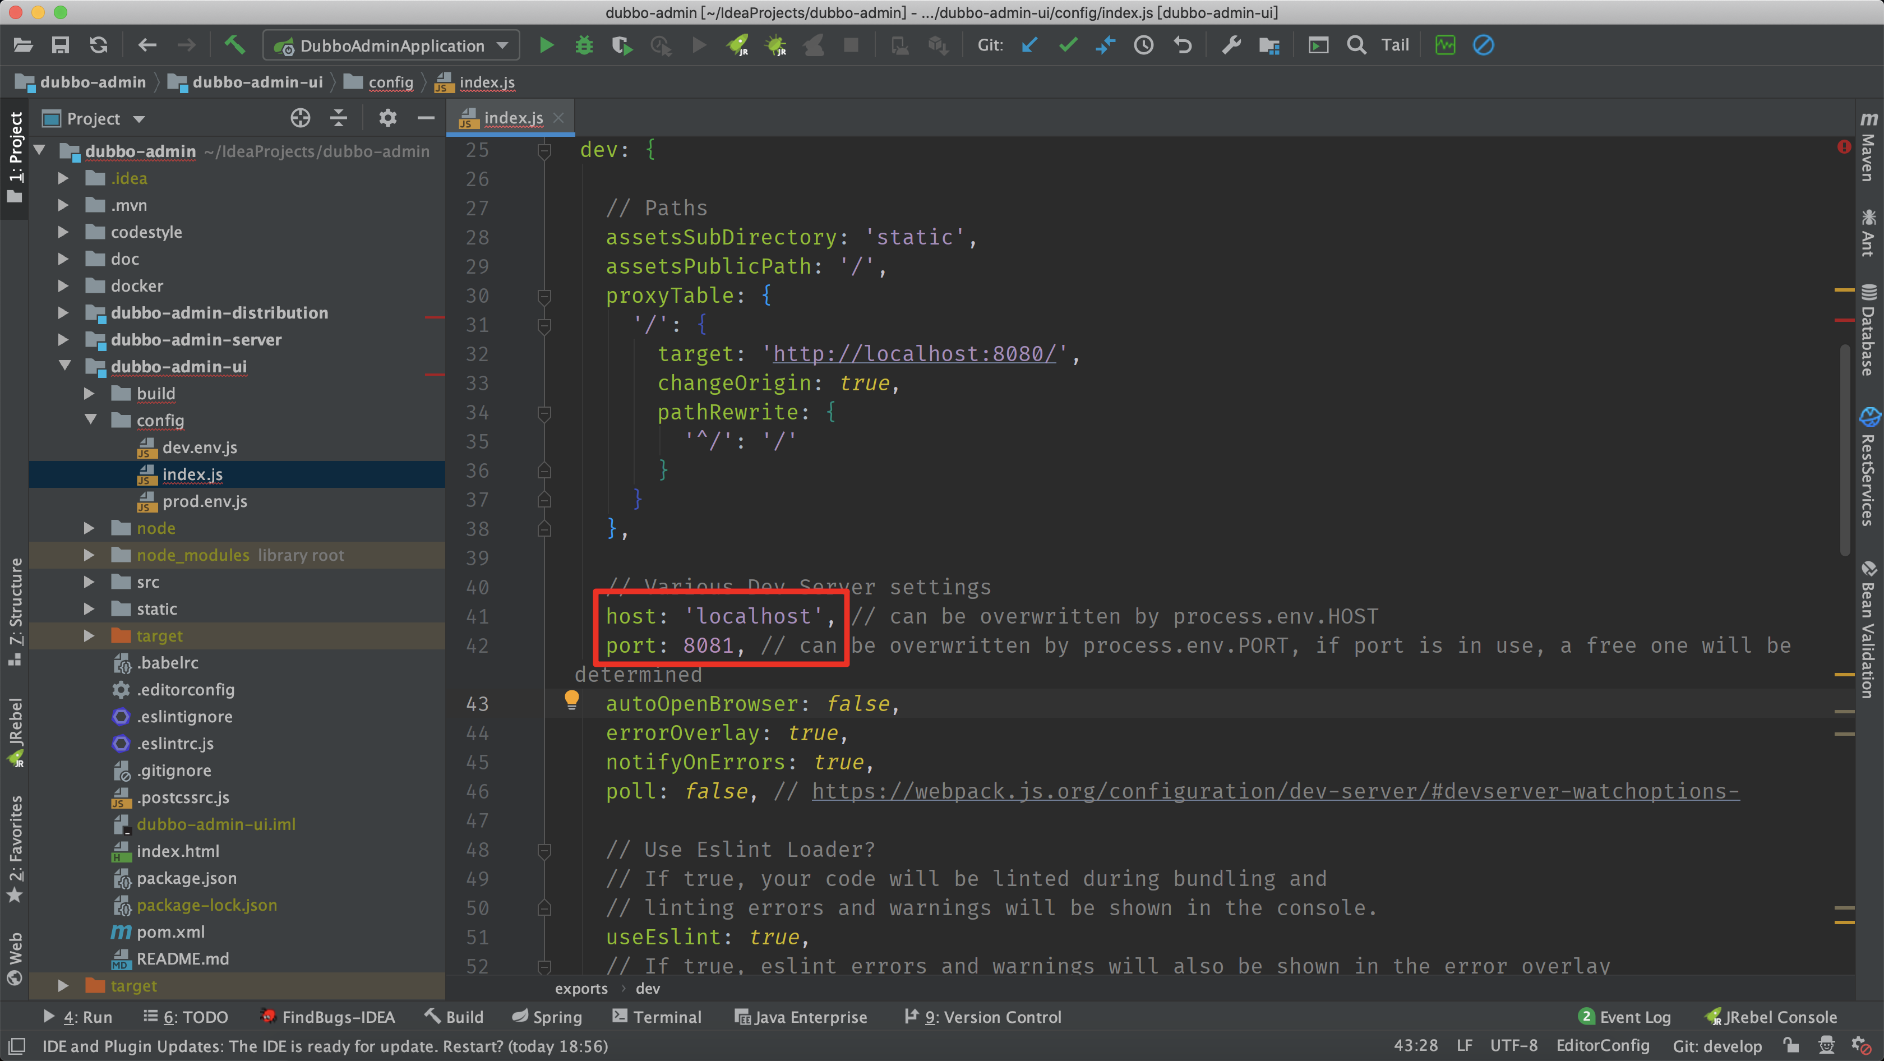Screen dimensions: 1884x1061
Task: Toggle tool window bars at the bottom-left corner
Action: pyautogui.click(x=16, y=1046)
